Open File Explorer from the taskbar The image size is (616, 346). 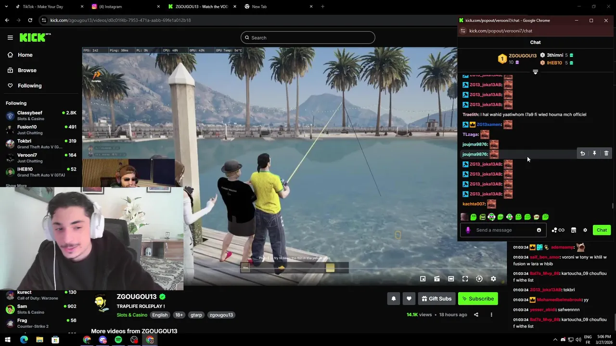pyautogui.click(x=39, y=340)
